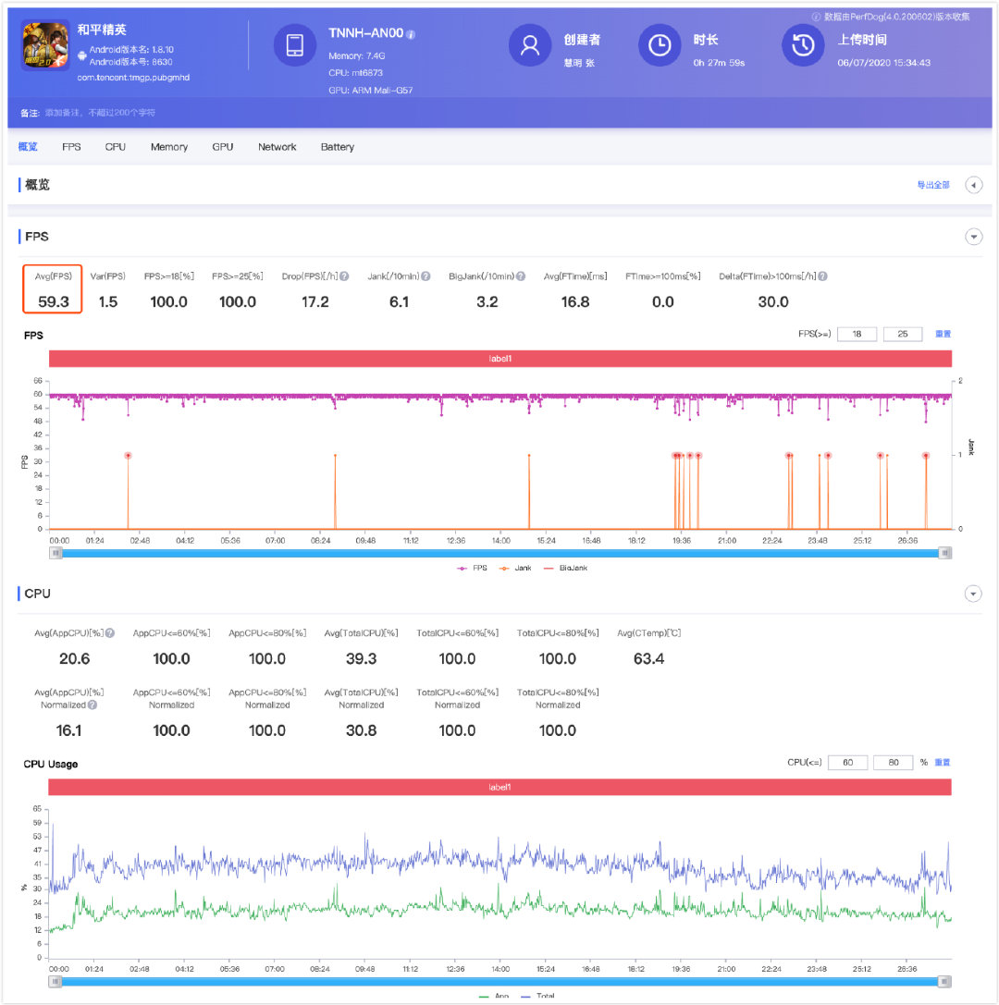Toggle App series in CPU chart legend

[494, 996]
